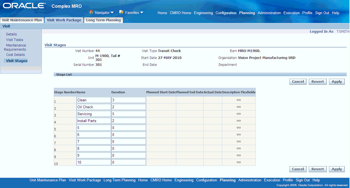Edit the Oil Check name field
Image resolution: width=350 pixels, height=188 pixels.
(94, 107)
